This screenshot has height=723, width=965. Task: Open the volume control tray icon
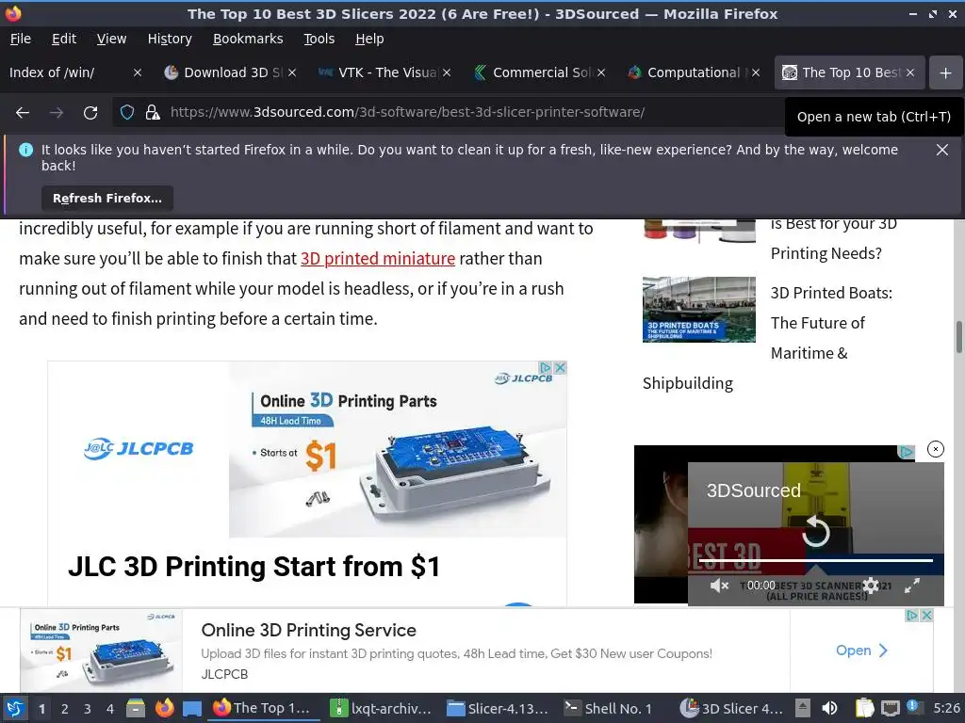[829, 708]
